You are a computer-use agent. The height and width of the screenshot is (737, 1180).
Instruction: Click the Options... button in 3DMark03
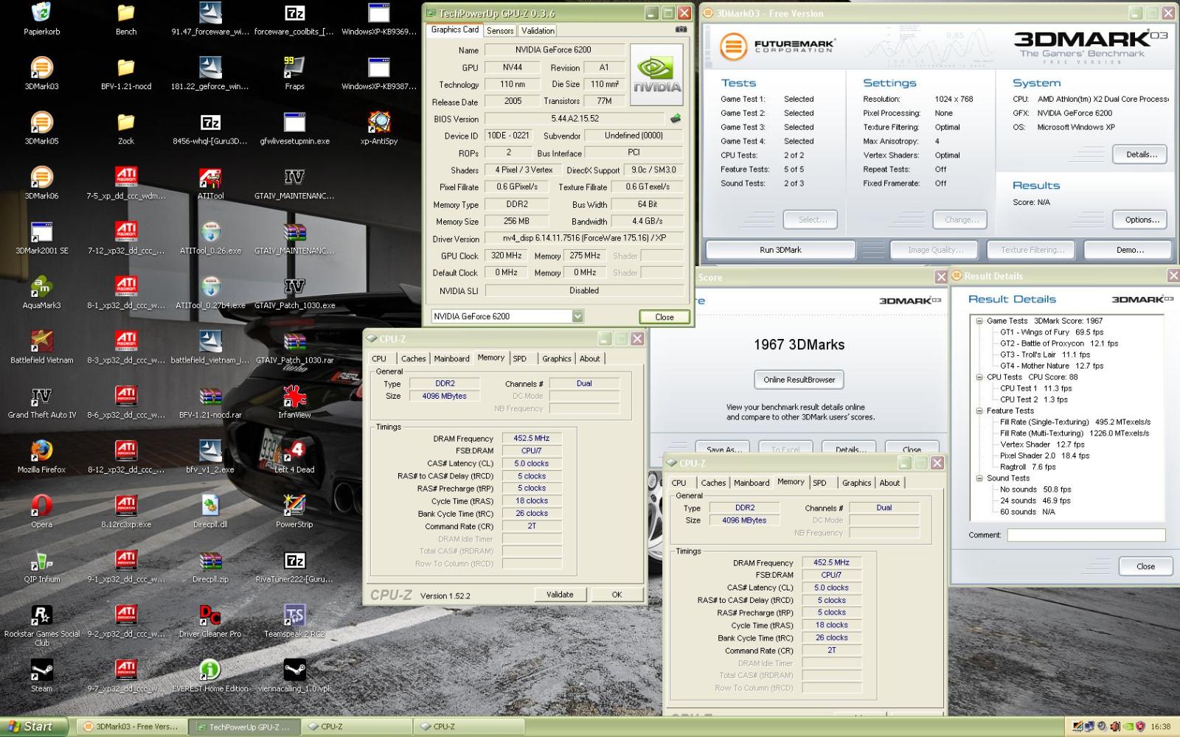coord(1141,220)
